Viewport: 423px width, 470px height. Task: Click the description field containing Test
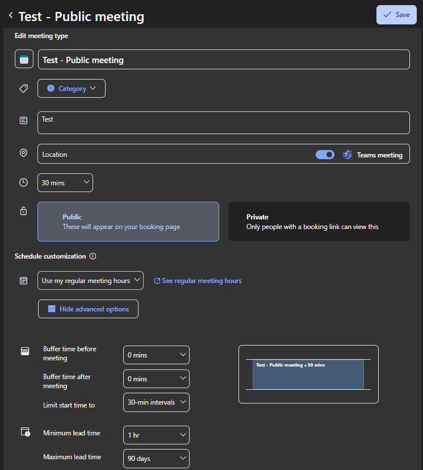click(224, 123)
